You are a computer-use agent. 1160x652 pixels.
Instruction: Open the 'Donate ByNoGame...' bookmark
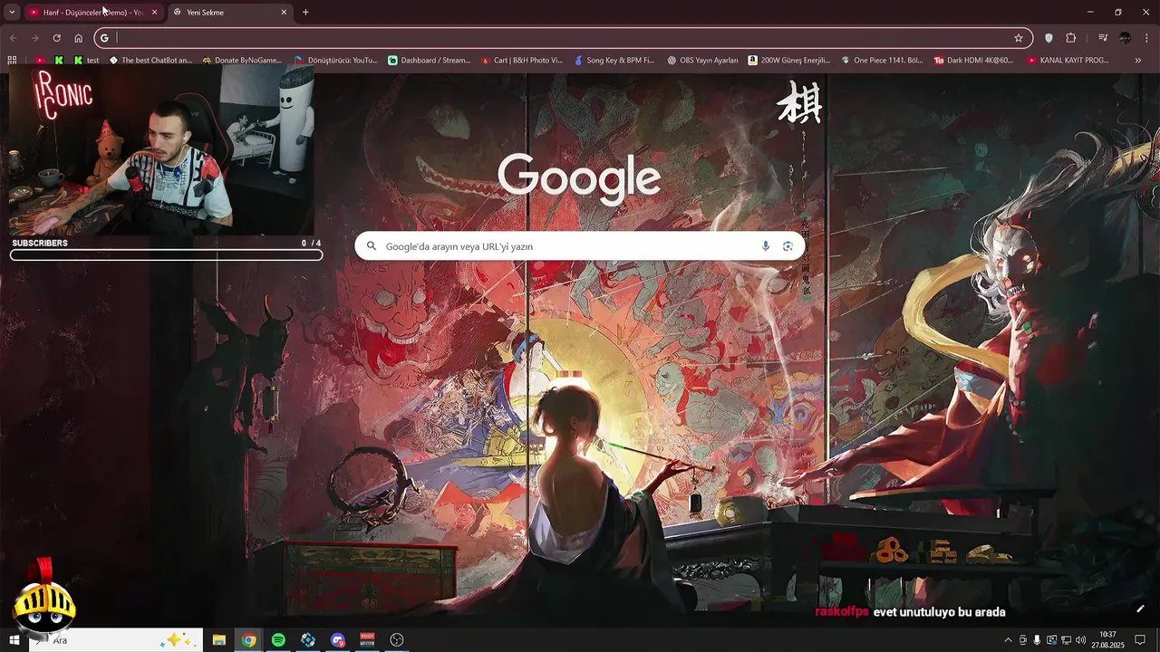point(243,61)
